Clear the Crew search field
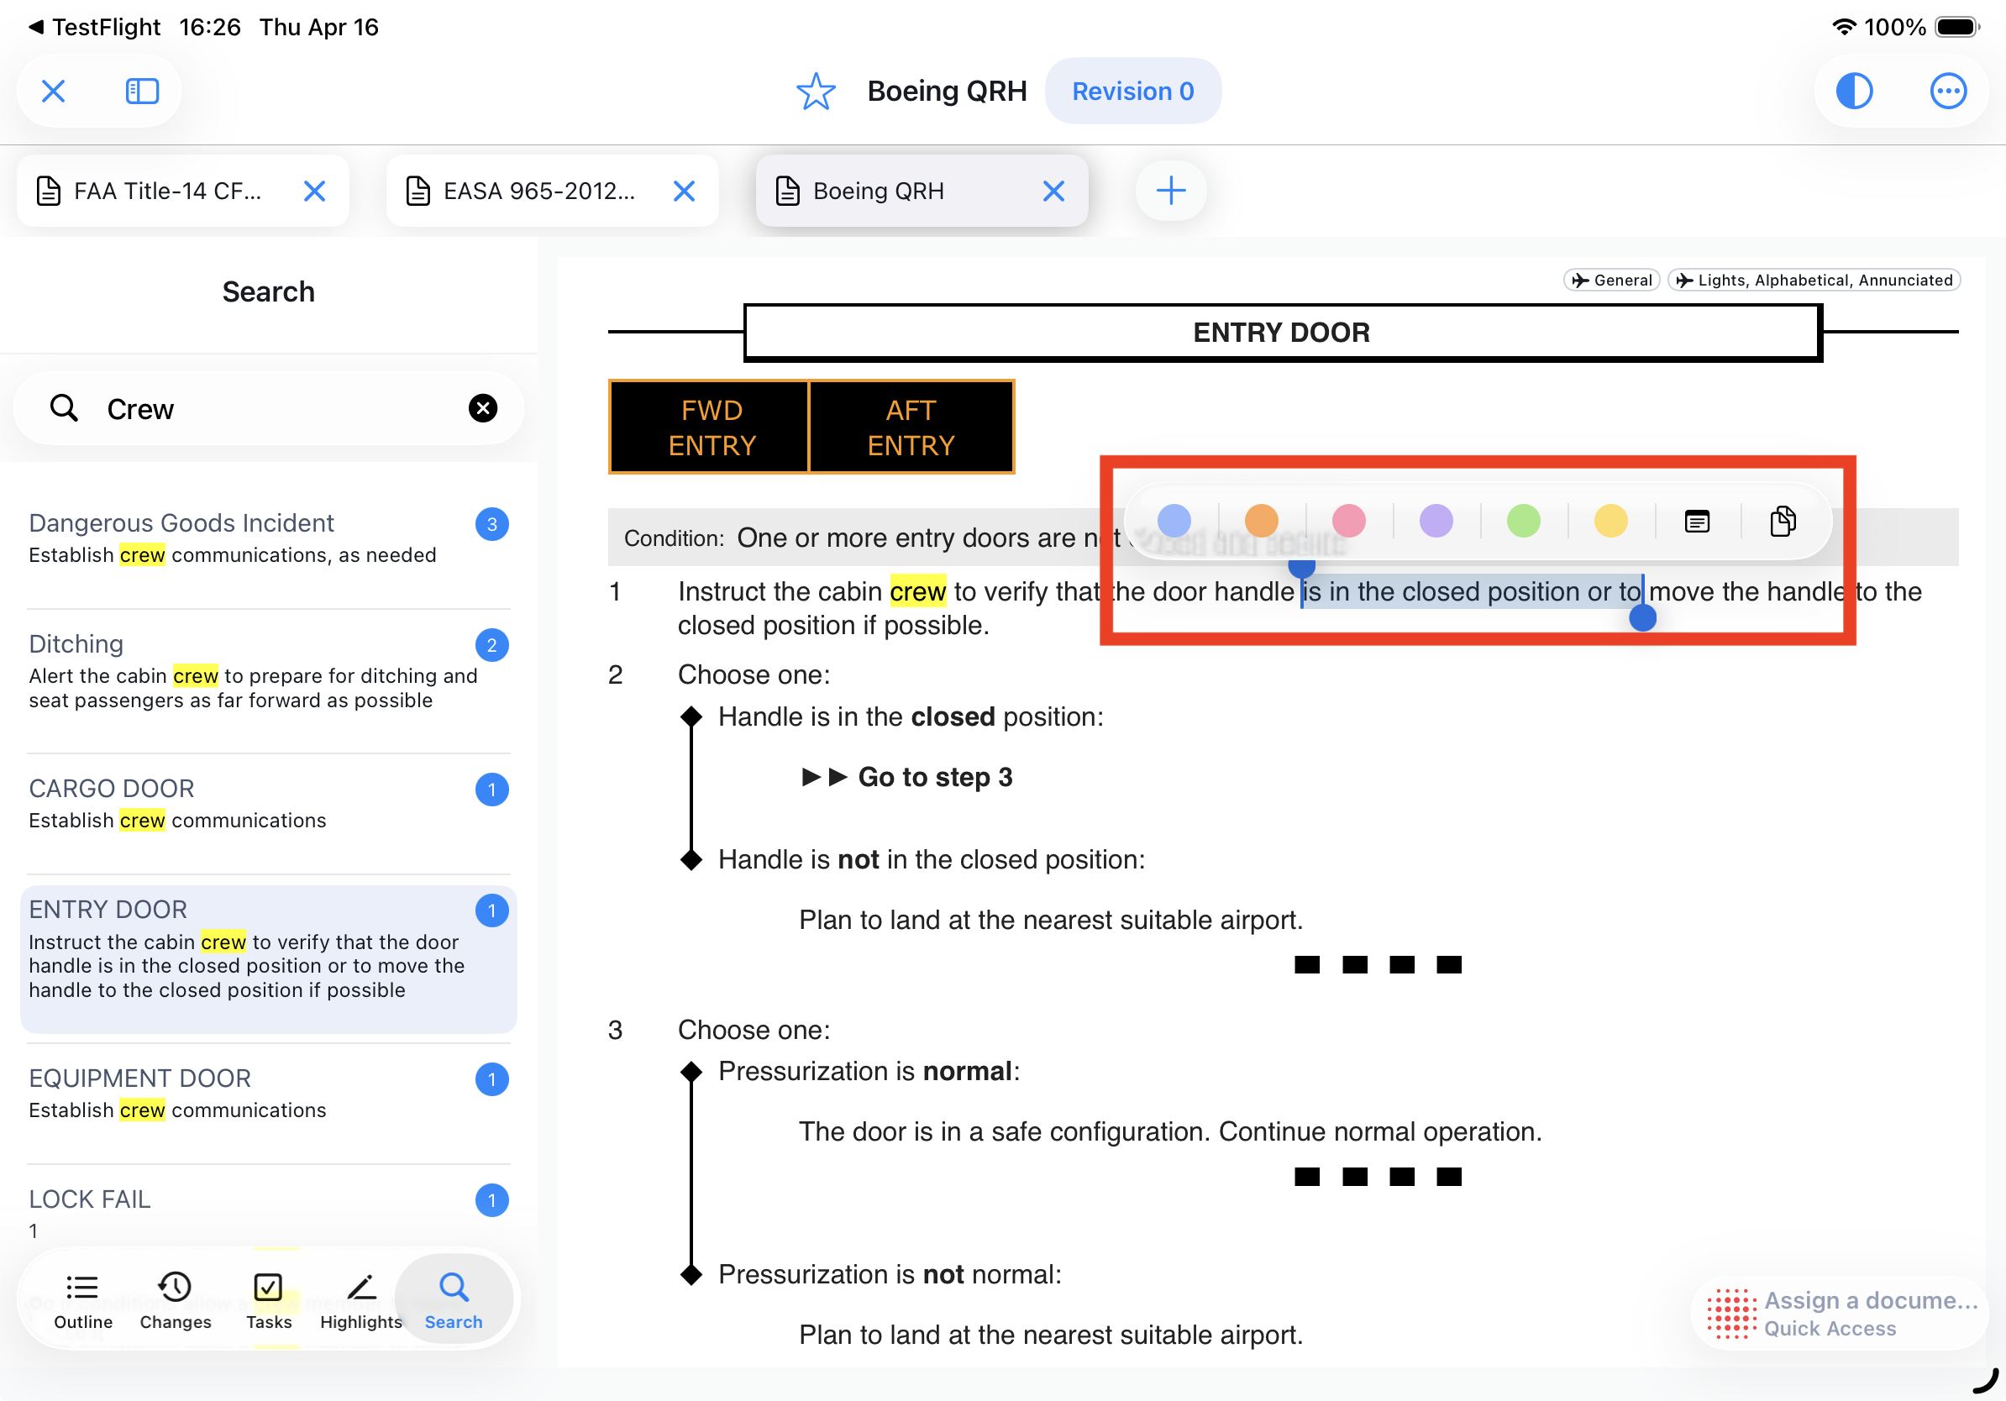 [482, 408]
